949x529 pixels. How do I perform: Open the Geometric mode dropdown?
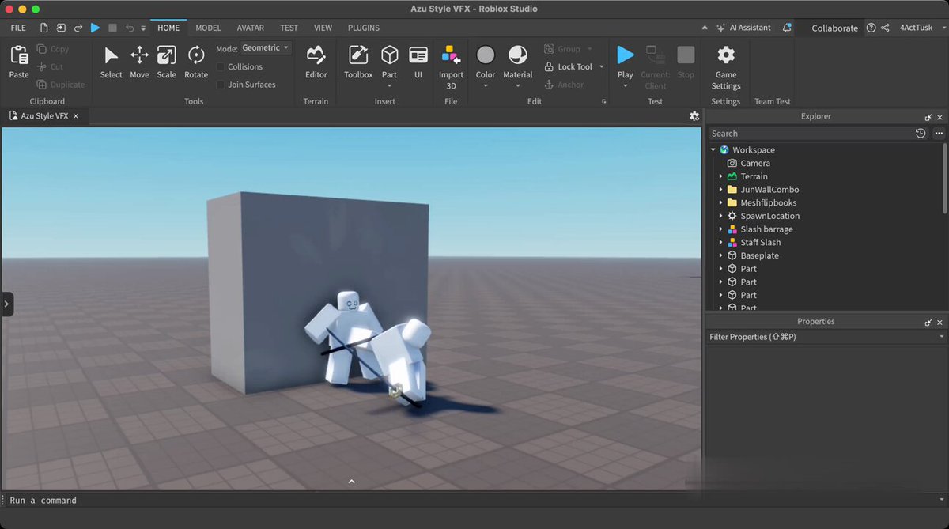266,48
